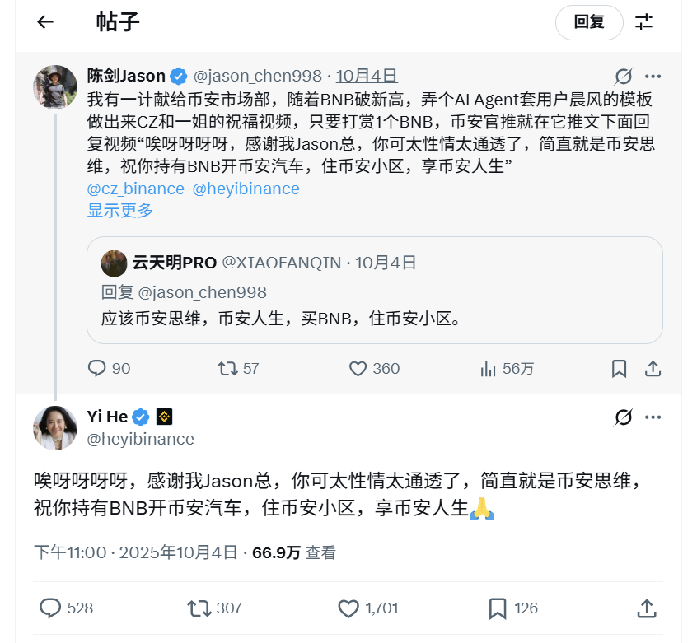
Task: Like the post with 360 likes
Action: coord(358,369)
